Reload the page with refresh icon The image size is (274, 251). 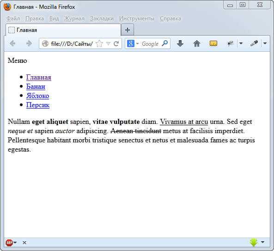[116, 43]
